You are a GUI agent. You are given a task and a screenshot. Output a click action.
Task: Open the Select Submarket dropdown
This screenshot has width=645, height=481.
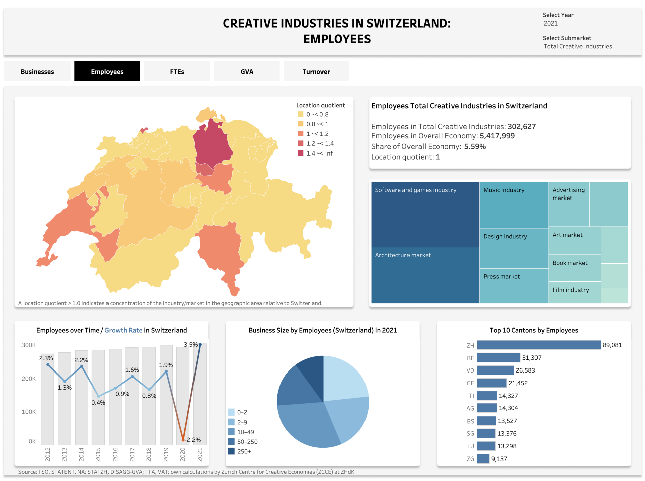[x=578, y=46]
